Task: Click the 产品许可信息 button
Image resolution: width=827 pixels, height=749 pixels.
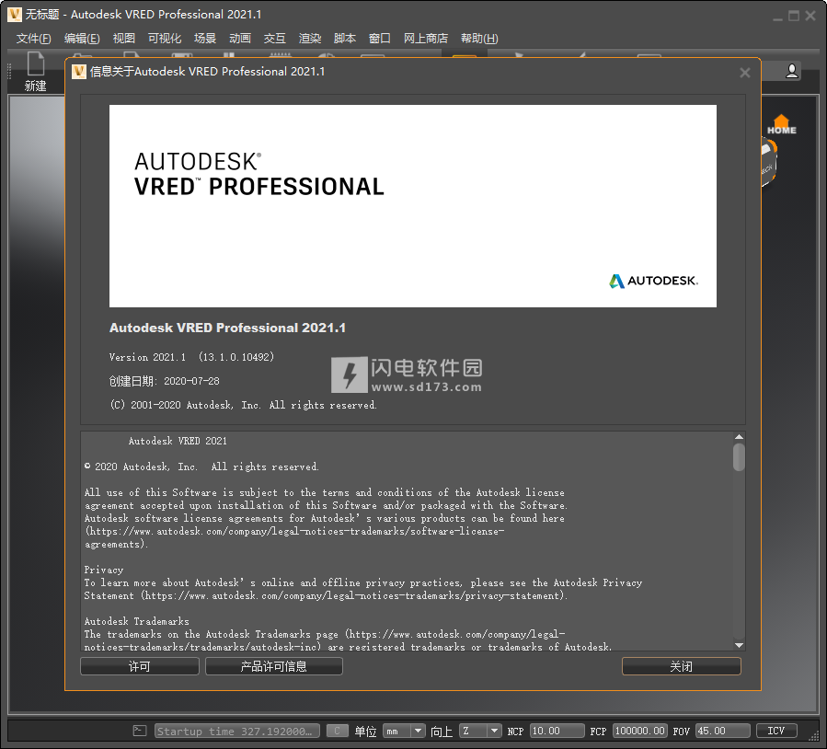Action: pos(274,666)
